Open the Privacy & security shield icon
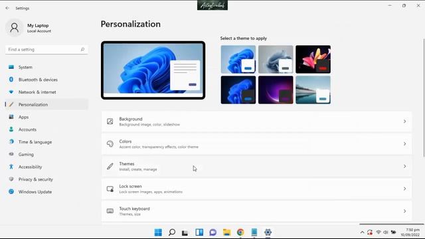The width and height of the screenshot is (425, 239). [11, 179]
